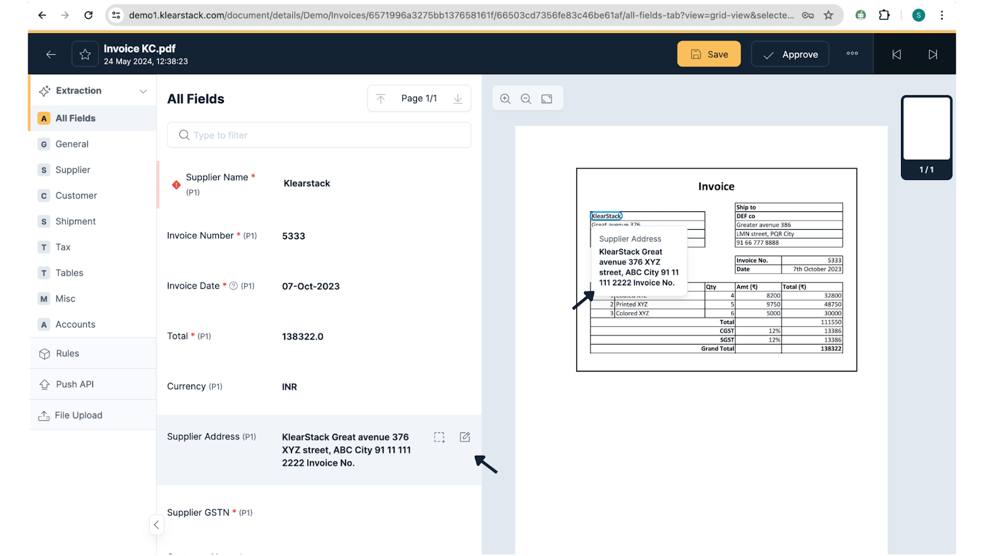Viewport: 984px width, 556px height.
Task: Star the Invoice KC.pdf document
Action: (85, 54)
